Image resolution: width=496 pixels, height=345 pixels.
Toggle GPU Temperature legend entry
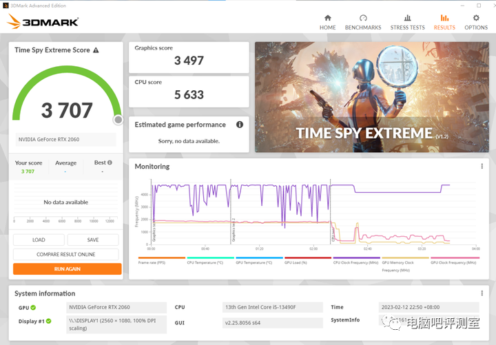coord(259,260)
